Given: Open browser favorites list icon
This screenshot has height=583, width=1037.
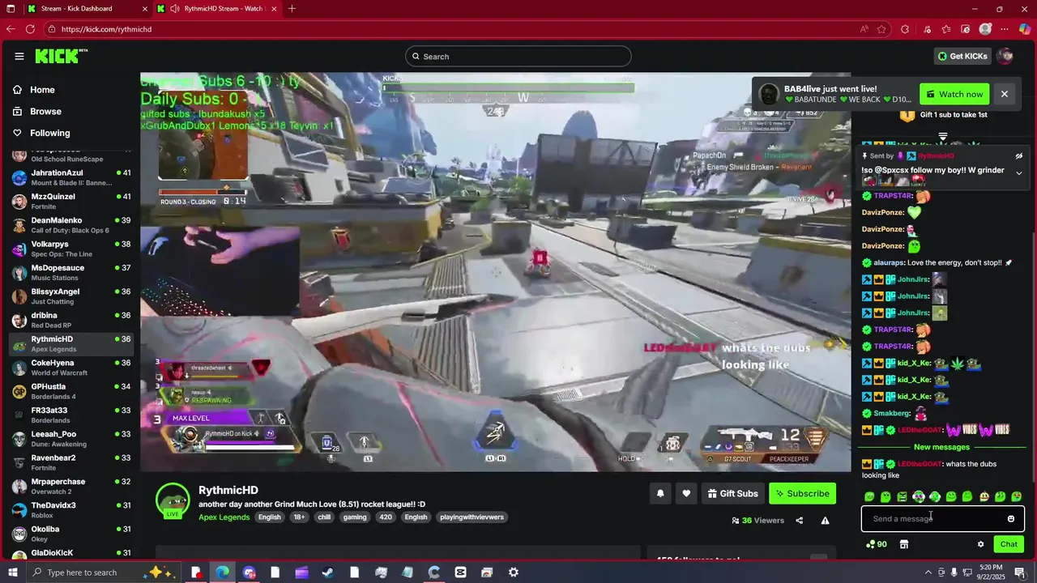Looking at the screenshot, I should pos(946,29).
